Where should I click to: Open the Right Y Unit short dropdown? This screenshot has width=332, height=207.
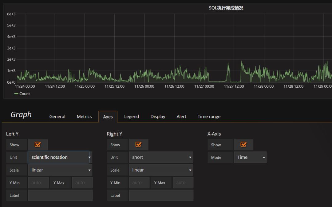pyautogui.click(x=161, y=157)
